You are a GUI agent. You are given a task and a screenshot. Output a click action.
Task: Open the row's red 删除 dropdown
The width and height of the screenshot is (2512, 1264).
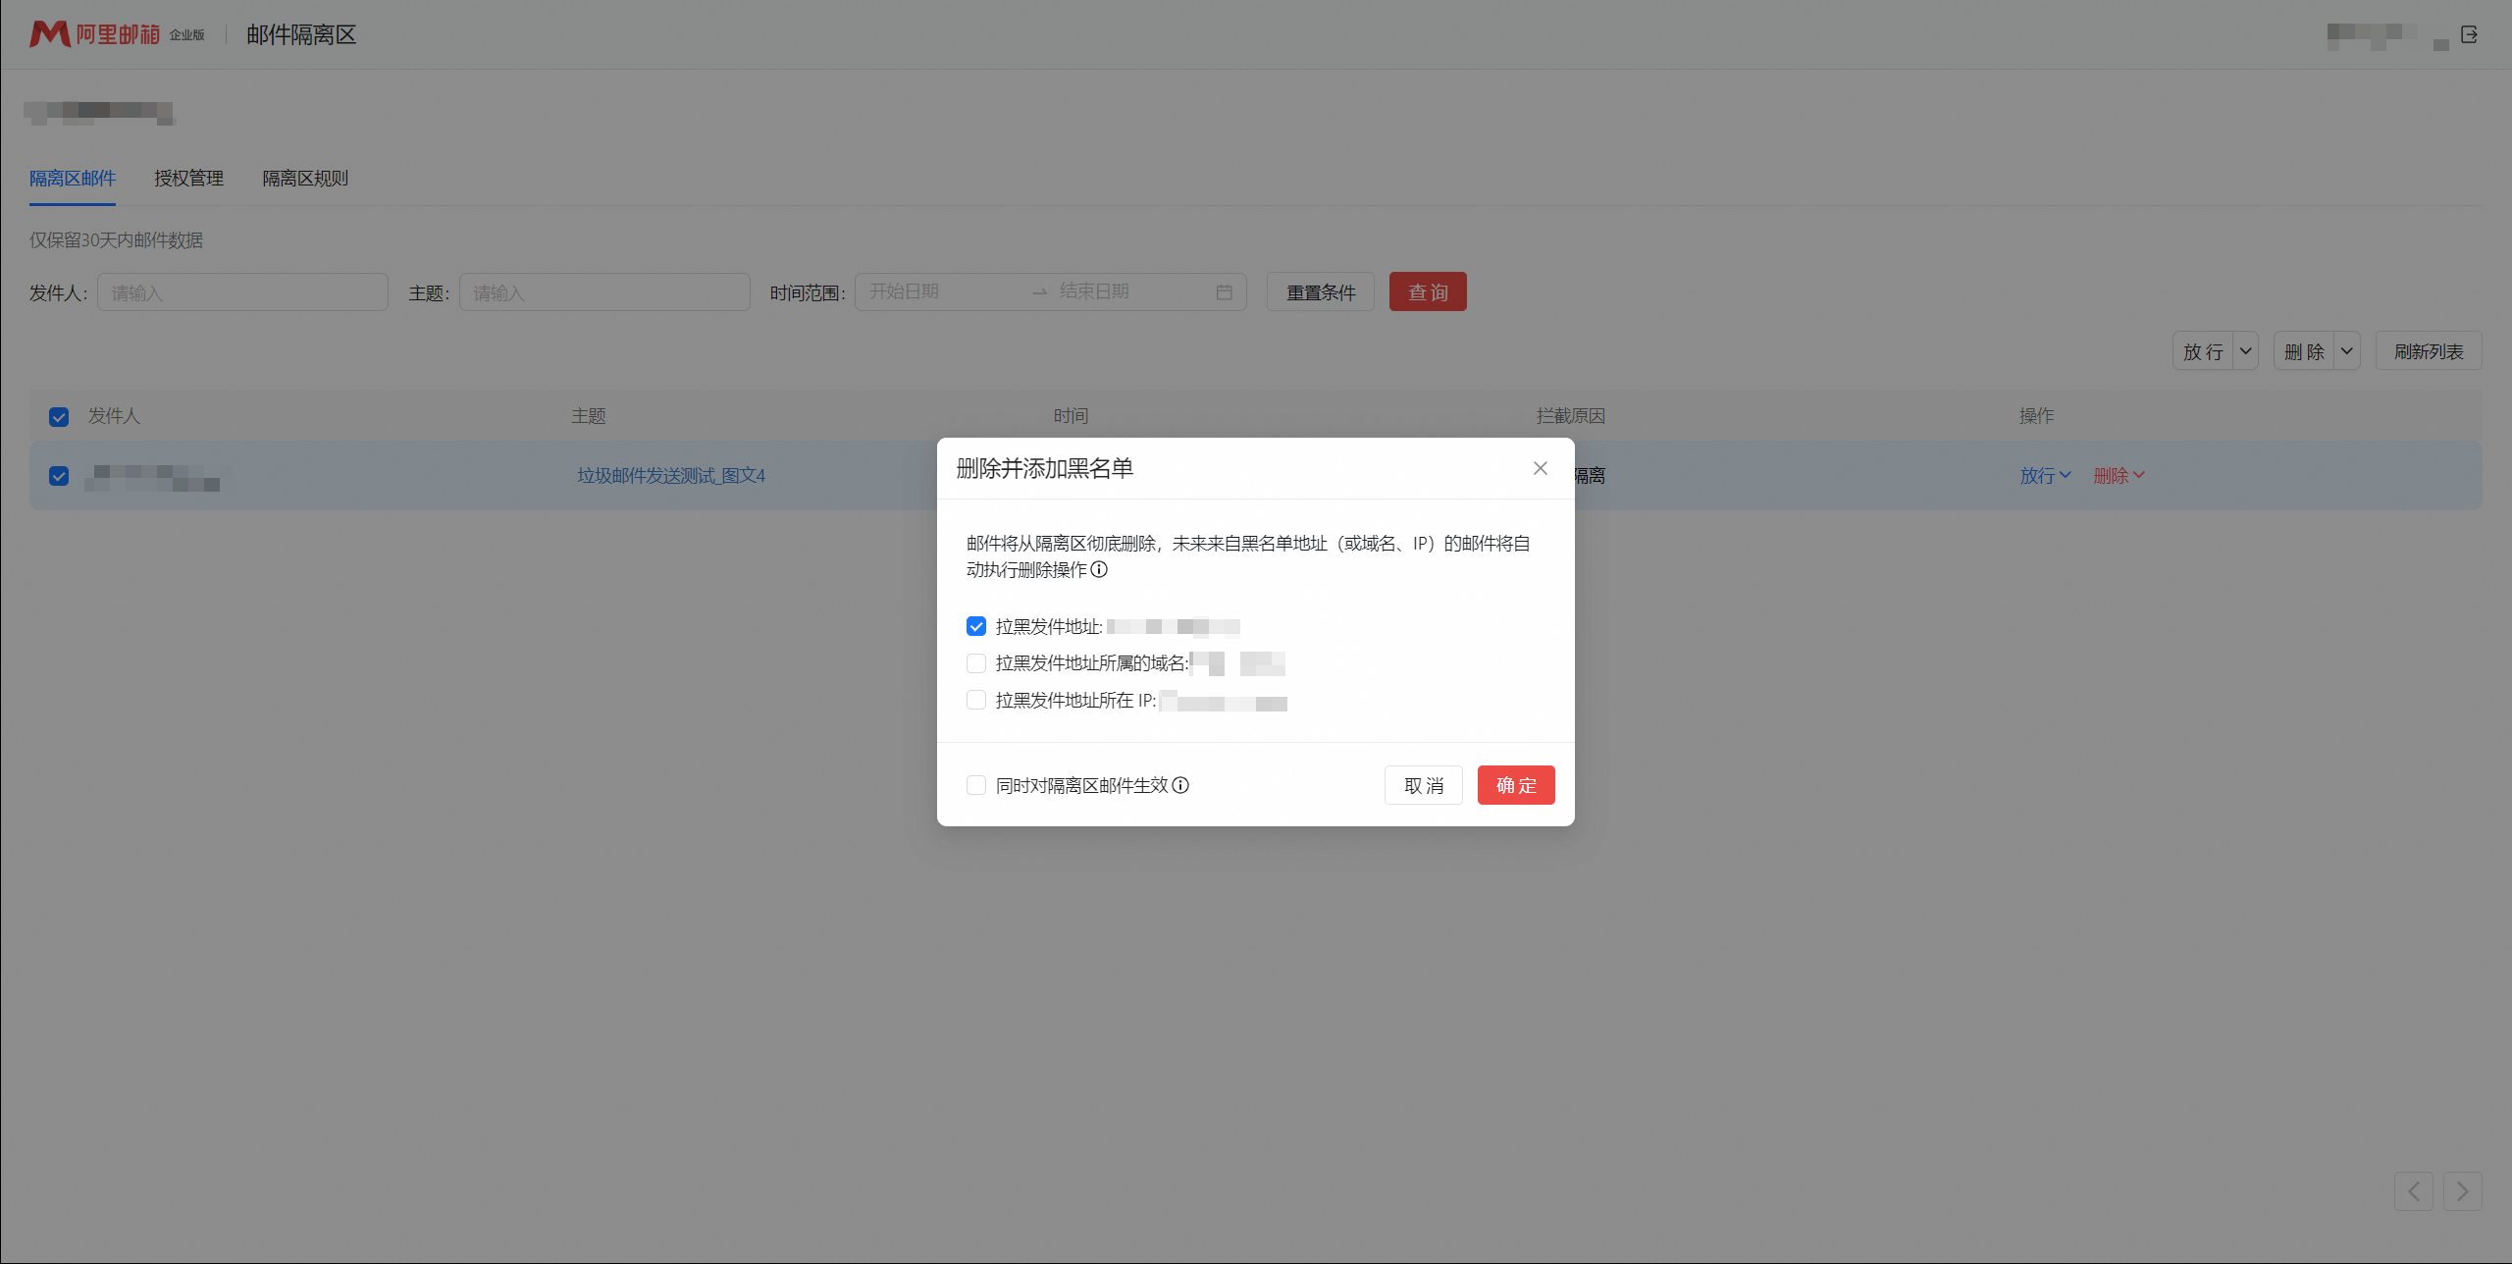click(2119, 476)
